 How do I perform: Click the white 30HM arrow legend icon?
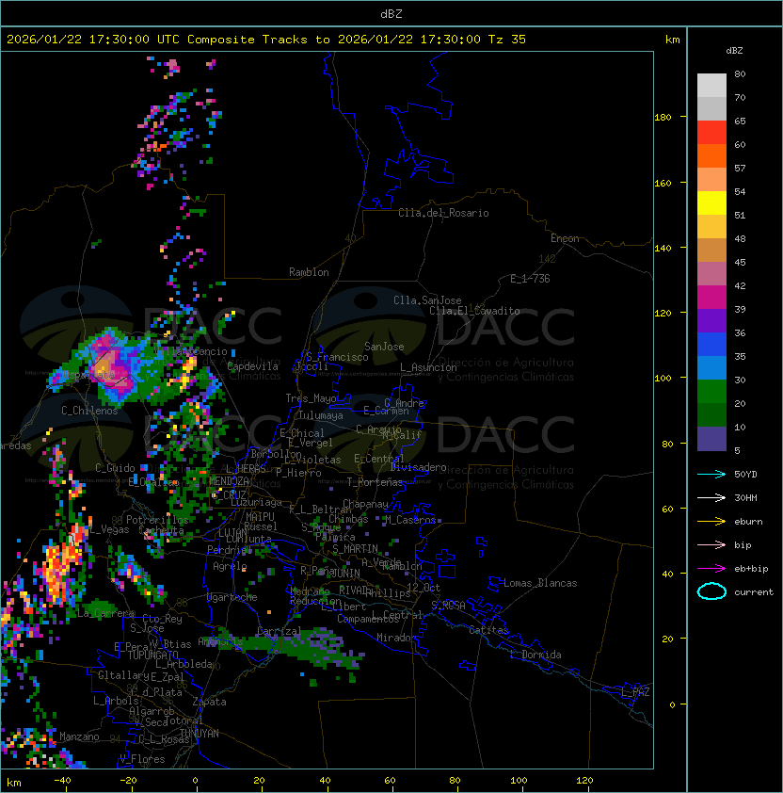point(711,497)
